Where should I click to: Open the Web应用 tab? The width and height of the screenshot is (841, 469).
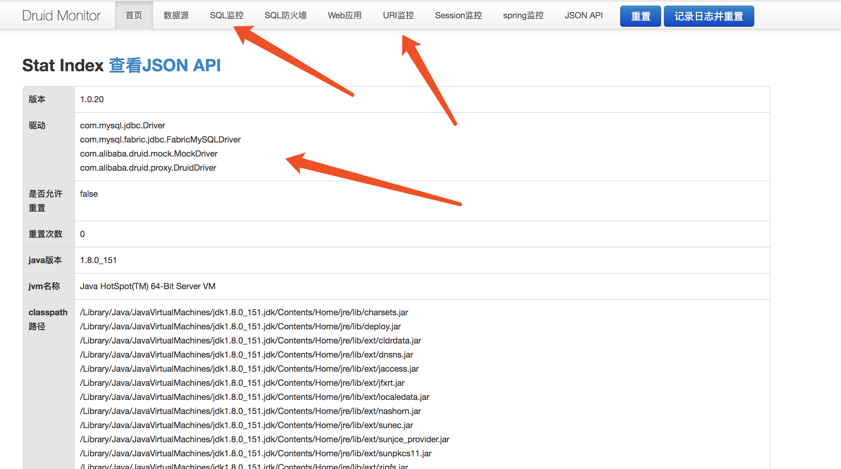(345, 16)
